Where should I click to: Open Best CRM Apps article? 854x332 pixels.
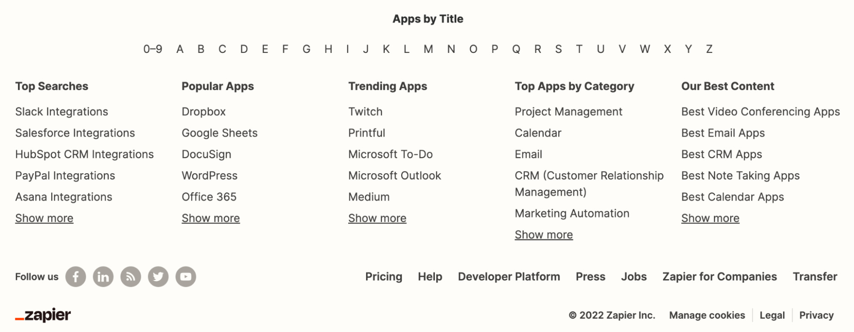coord(721,154)
